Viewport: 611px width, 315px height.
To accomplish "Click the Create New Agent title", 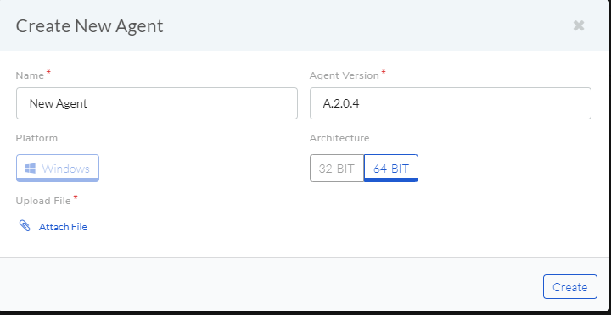I will [x=89, y=26].
